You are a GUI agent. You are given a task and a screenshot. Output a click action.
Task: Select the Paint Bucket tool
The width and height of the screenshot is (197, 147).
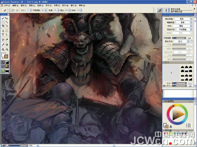[x=7, y=45]
